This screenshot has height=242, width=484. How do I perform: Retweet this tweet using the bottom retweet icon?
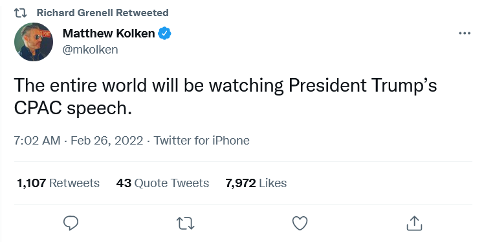(185, 223)
